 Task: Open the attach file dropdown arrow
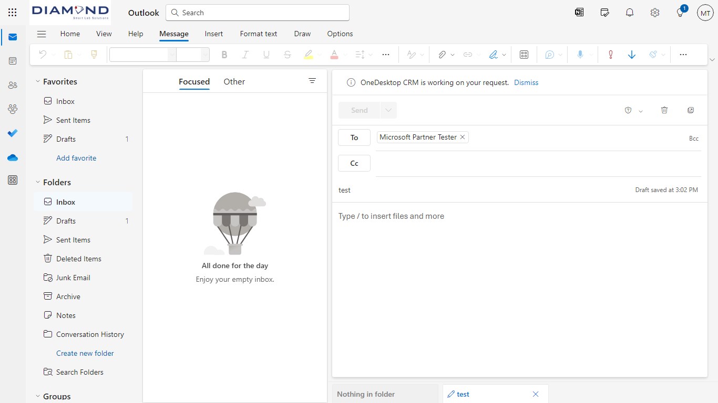click(x=453, y=55)
